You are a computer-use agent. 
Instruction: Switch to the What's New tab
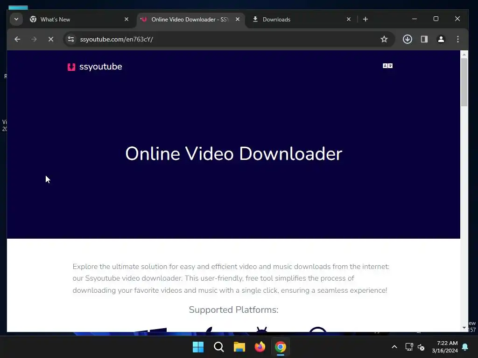click(79, 20)
